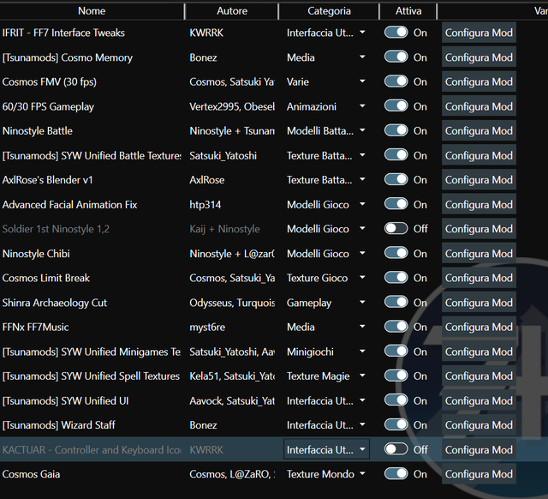Configure SYW Unified Spell Textures mod
The image size is (548, 499).
(479, 376)
